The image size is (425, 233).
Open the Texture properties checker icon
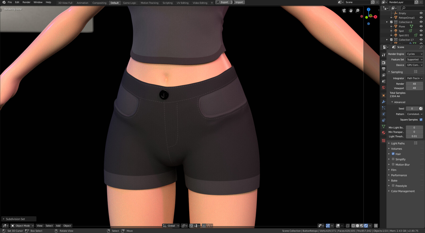coord(384,141)
